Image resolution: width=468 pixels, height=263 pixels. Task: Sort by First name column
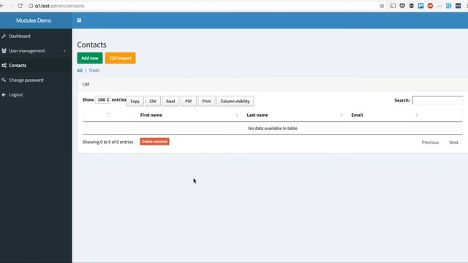click(x=187, y=115)
